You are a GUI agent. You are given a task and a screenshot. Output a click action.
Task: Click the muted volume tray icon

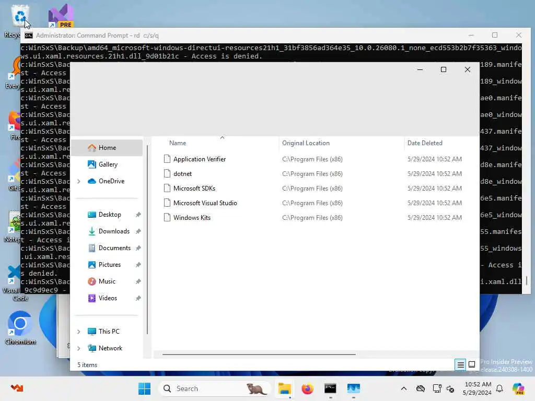click(x=450, y=389)
